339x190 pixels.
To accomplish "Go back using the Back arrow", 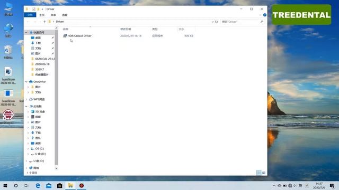I will point(28,22).
